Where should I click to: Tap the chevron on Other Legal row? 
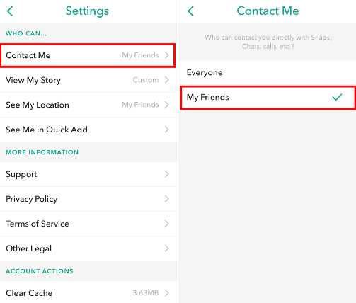(x=167, y=248)
